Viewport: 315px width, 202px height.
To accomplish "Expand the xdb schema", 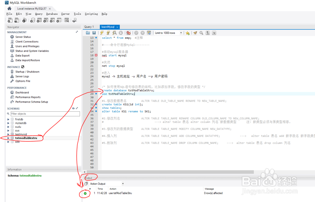I will [8, 142].
